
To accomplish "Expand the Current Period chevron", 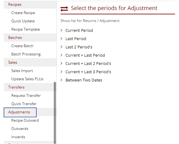I will coord(62,30).
